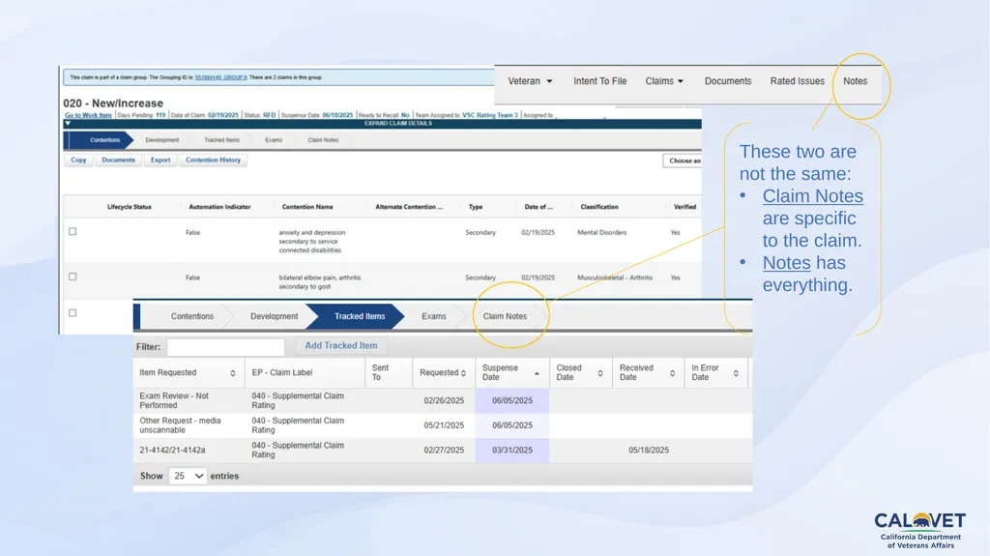Open the Veteran dropdown menu

point(530,81)
